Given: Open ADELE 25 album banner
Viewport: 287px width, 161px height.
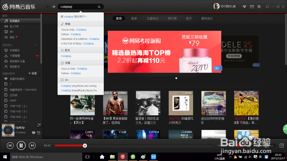Looking at the screenshot, I should point(240,52).
